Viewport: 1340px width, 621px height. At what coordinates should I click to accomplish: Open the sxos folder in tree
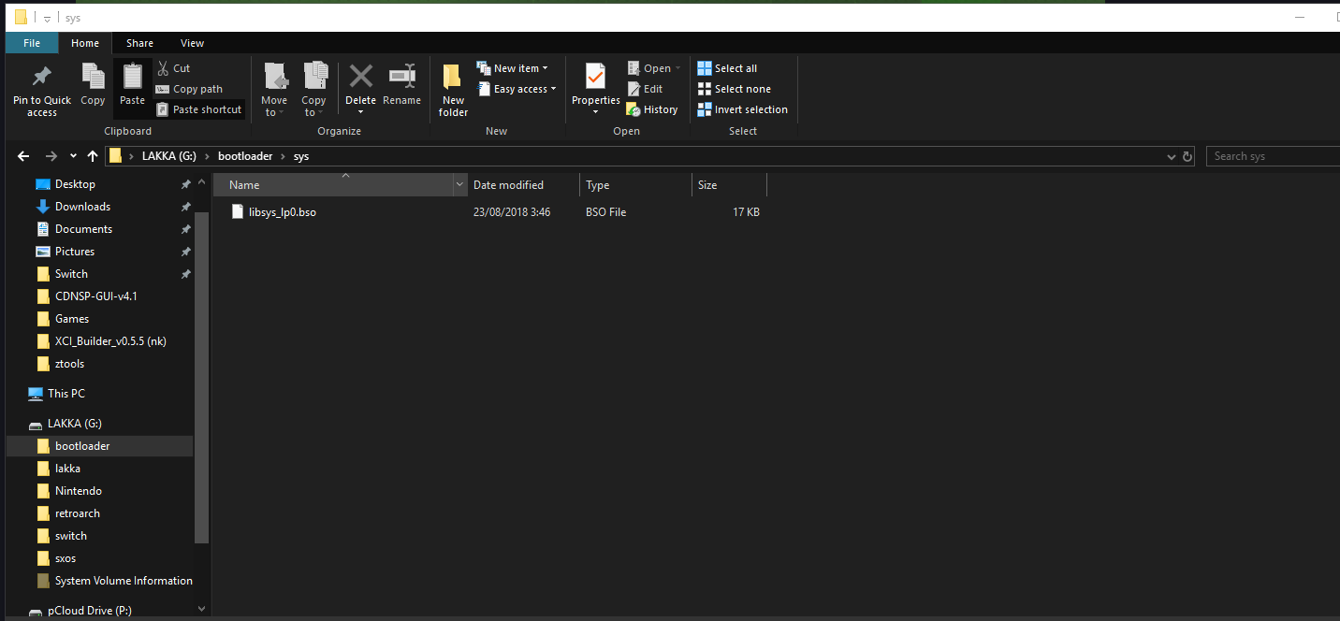coord(66,558)
